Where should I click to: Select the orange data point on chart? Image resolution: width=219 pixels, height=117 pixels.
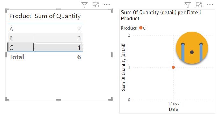173,67
